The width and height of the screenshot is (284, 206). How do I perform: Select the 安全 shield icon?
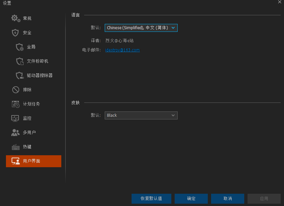point(15,33)
